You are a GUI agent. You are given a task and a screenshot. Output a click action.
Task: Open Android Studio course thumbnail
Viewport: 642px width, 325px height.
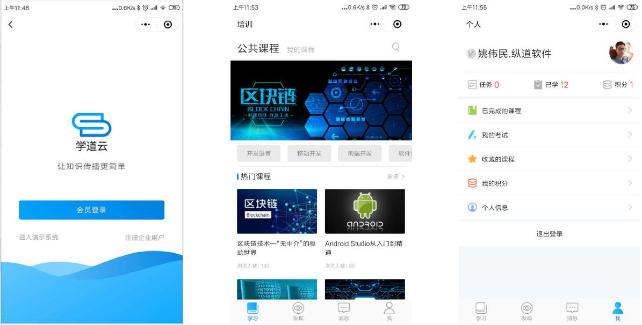pyautogui.click(x=365, y=211)
